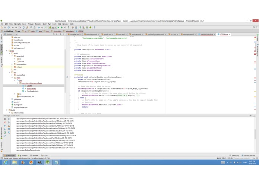
Task: Click the Navigate Back arrow icon
Action: pyautogui.click(x=39, y=28)
